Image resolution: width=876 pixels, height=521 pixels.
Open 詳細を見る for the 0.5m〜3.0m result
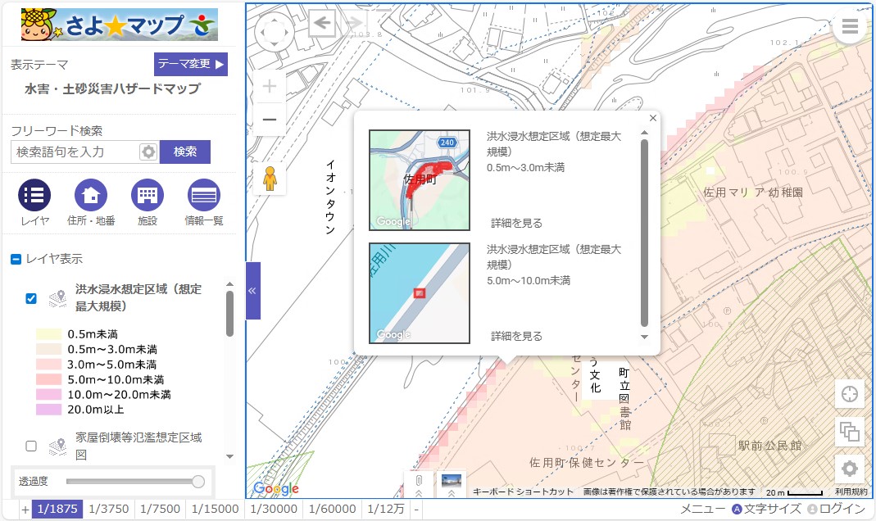(x=516, y=223)
